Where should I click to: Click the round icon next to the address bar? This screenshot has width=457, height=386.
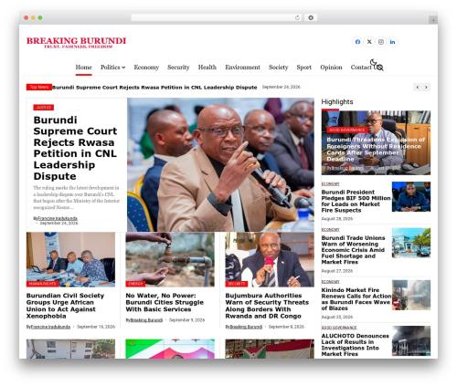point(311,18)
